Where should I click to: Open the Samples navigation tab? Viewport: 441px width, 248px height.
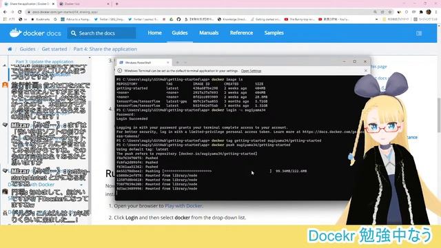(x=274, y=33)
